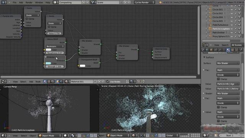Hide Particle.Icosphere with eye icon
This screenshot has width=245, height=138.
(x=232, y=29)
